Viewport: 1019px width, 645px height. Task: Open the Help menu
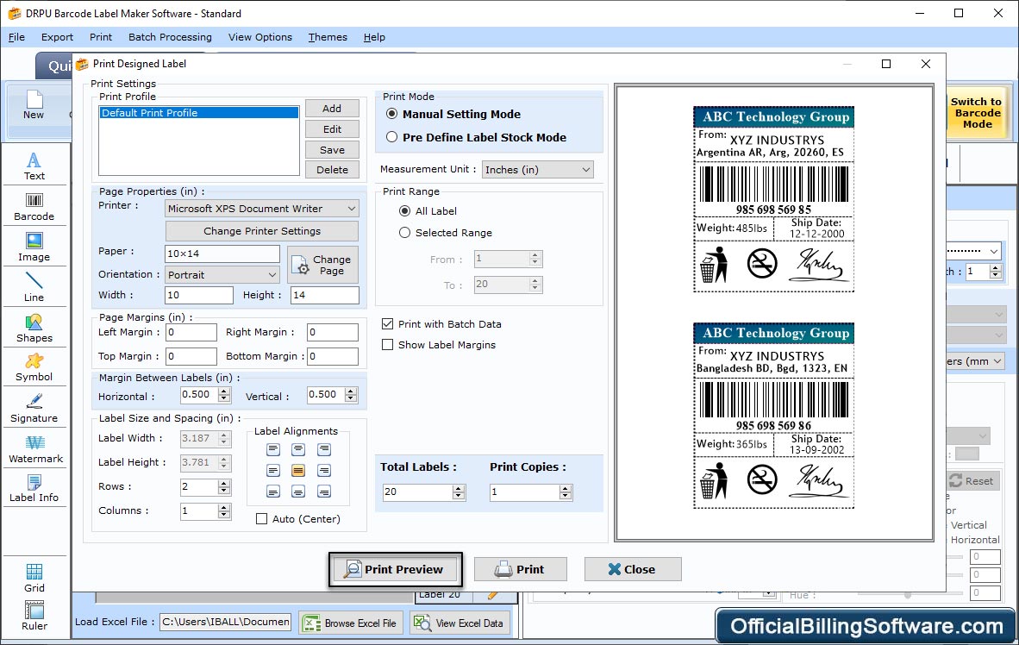374,37
